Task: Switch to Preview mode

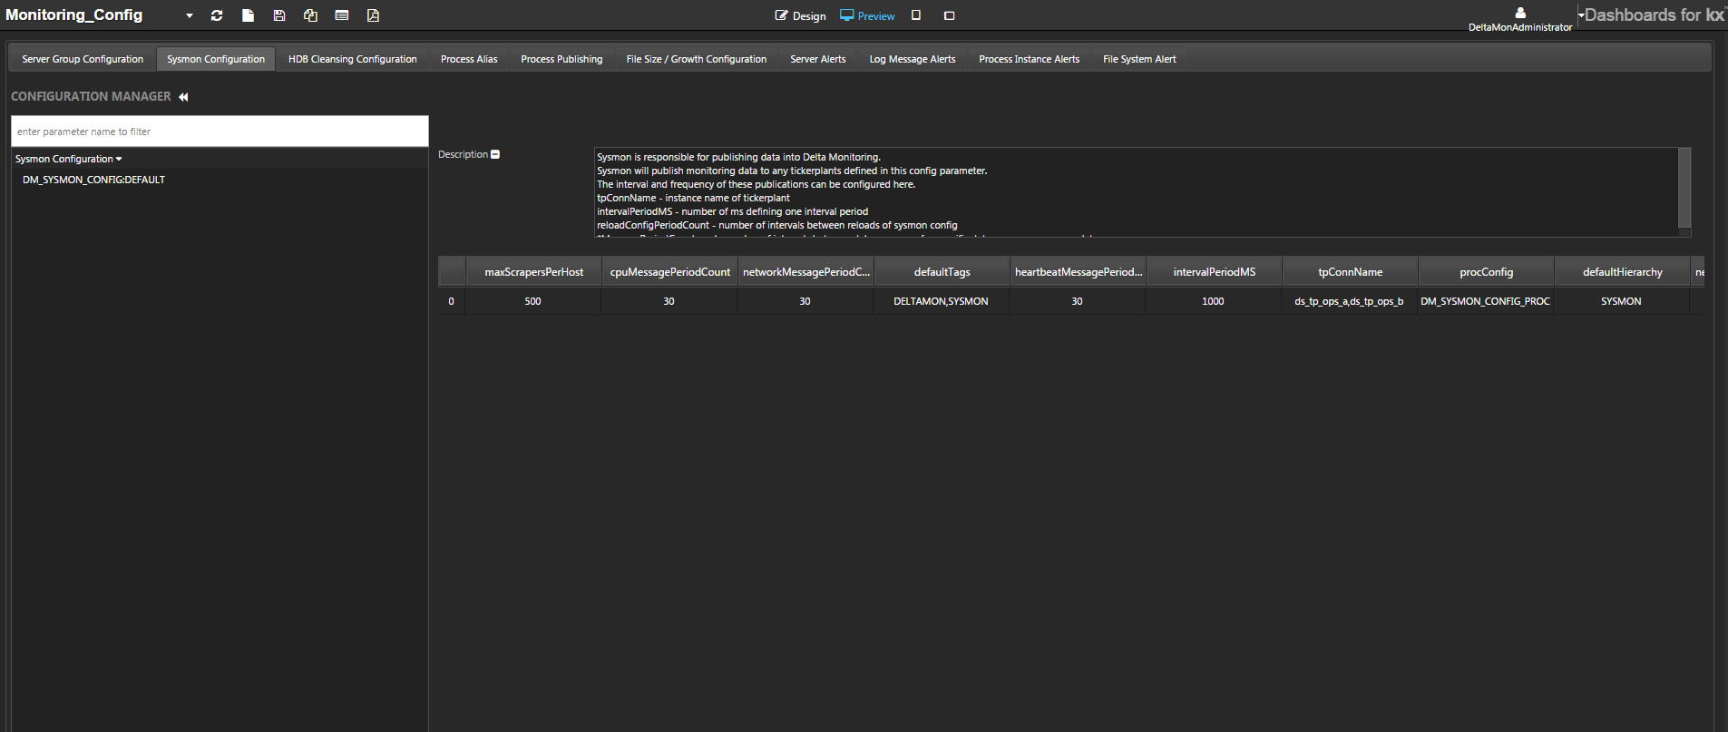Action: click(x=867, y=15)
